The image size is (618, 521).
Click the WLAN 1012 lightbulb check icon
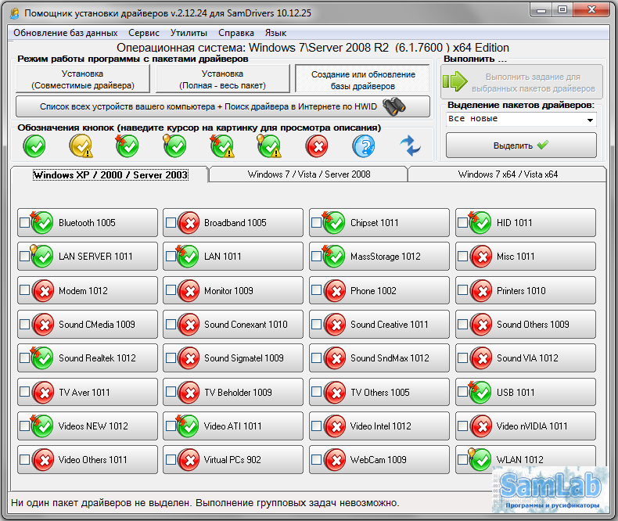pyautogui.click(x=480, y=459)
